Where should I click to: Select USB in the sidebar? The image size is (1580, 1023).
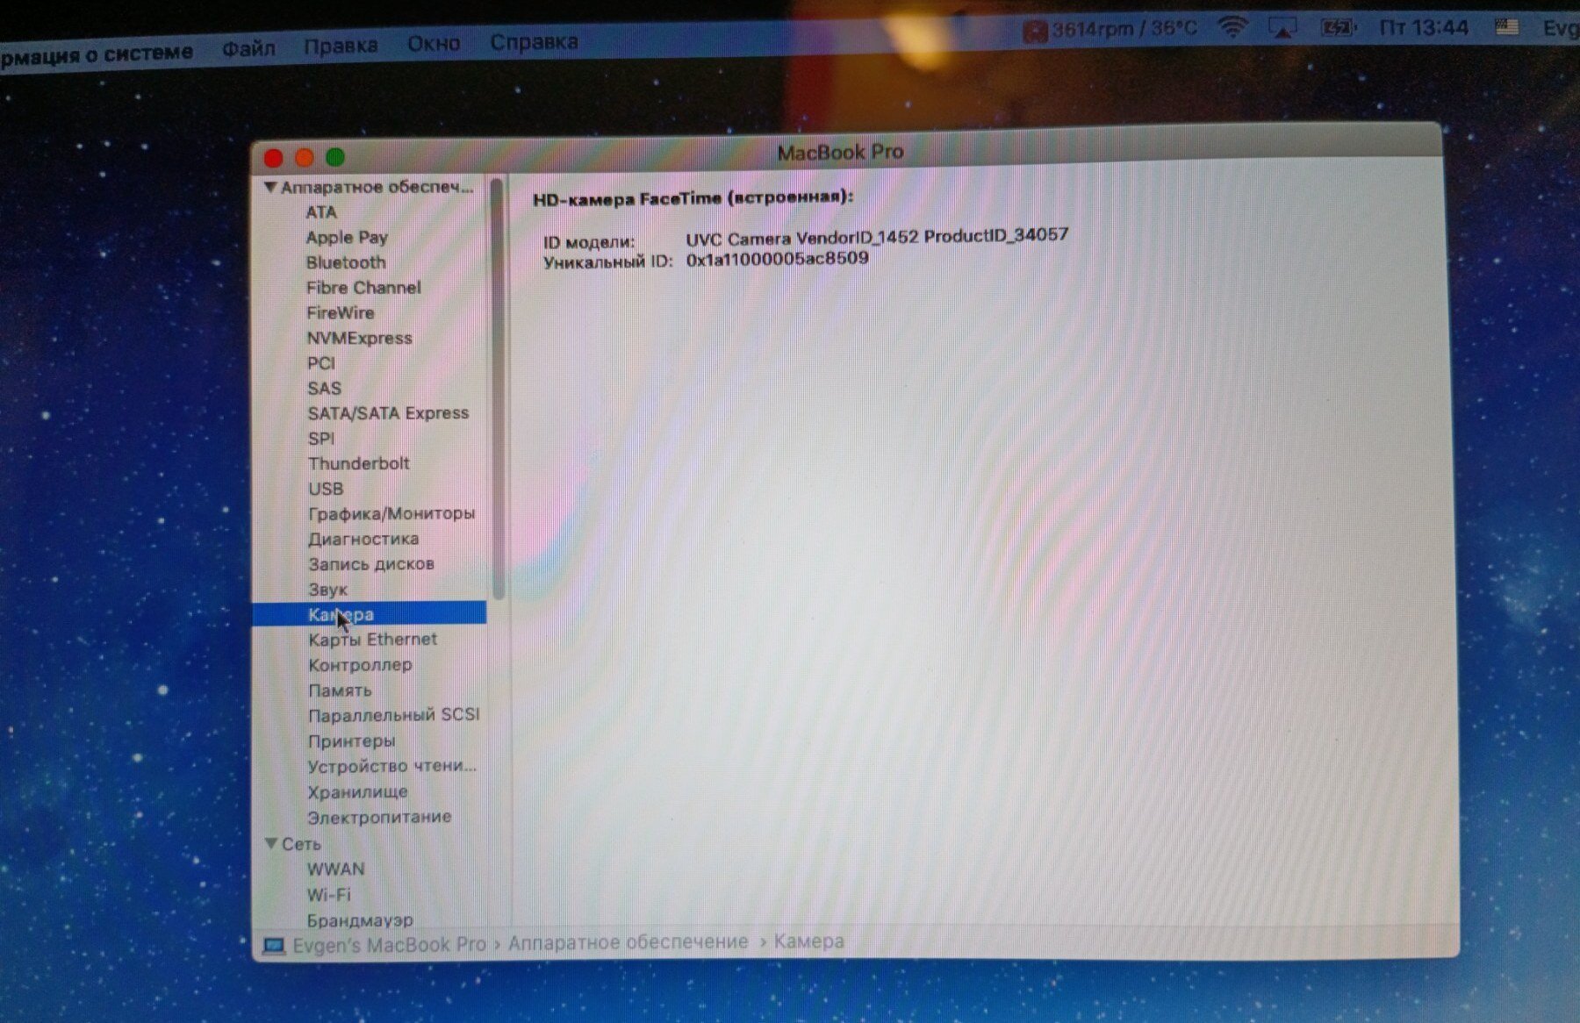[x=326, y=489]
